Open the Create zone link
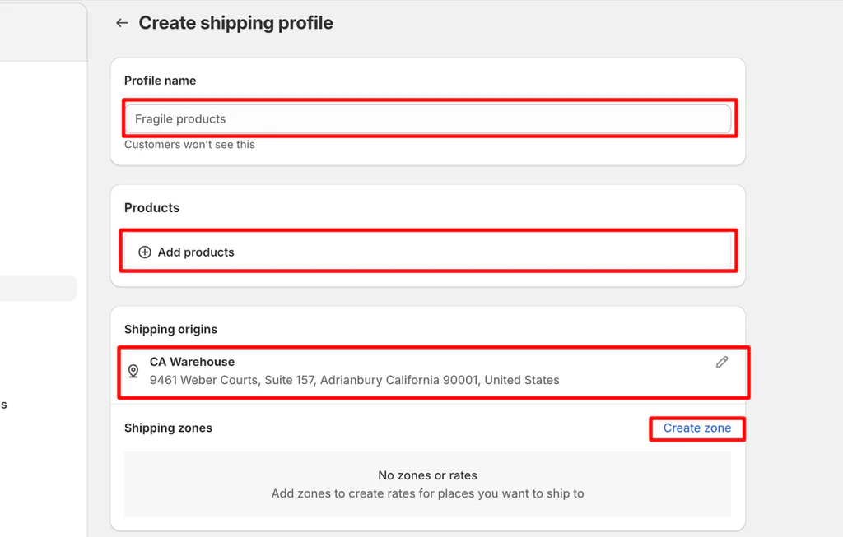 coord(696,428)
